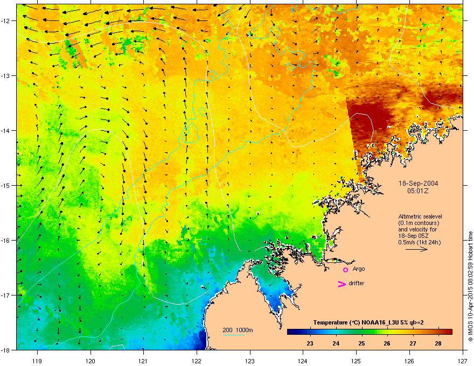Click the colorbar value 24

coord(336,343)
